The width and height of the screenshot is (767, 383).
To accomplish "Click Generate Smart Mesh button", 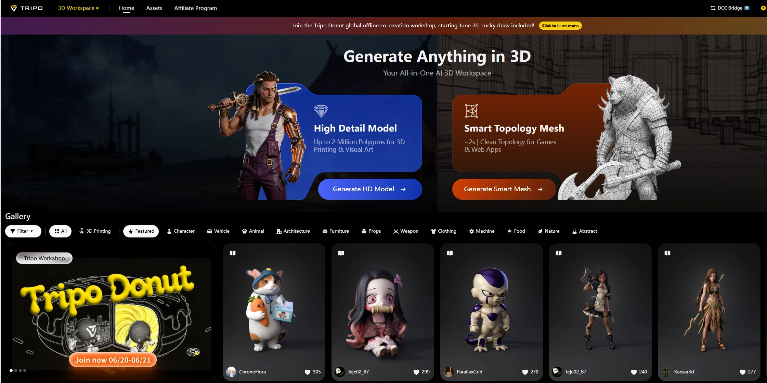I will 504,189.
